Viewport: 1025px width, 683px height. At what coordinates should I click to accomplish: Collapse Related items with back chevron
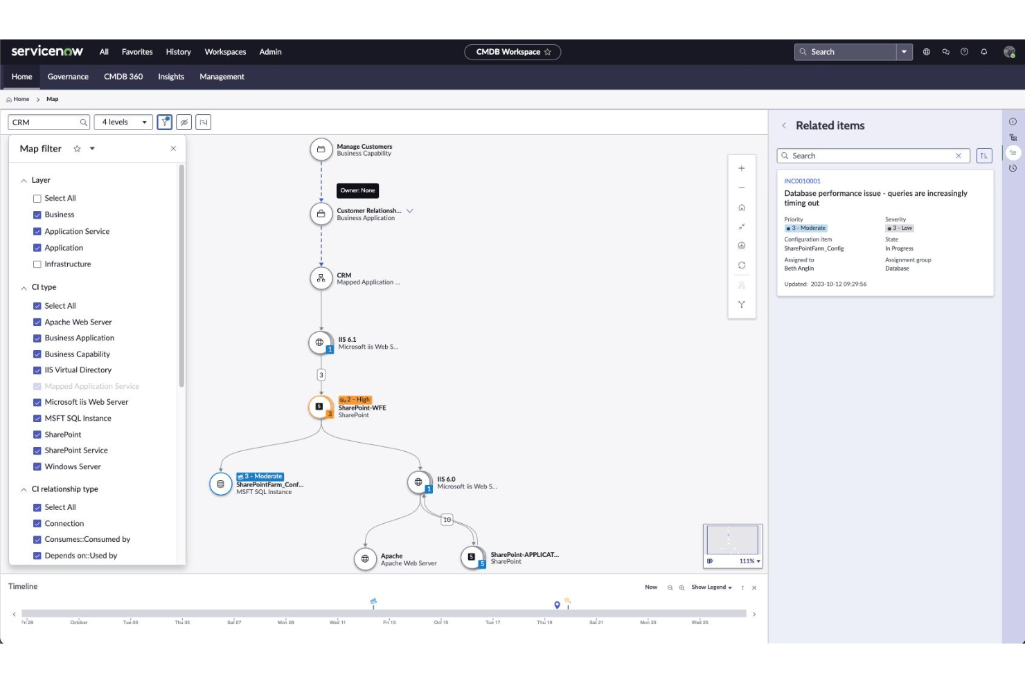point(784,126)
